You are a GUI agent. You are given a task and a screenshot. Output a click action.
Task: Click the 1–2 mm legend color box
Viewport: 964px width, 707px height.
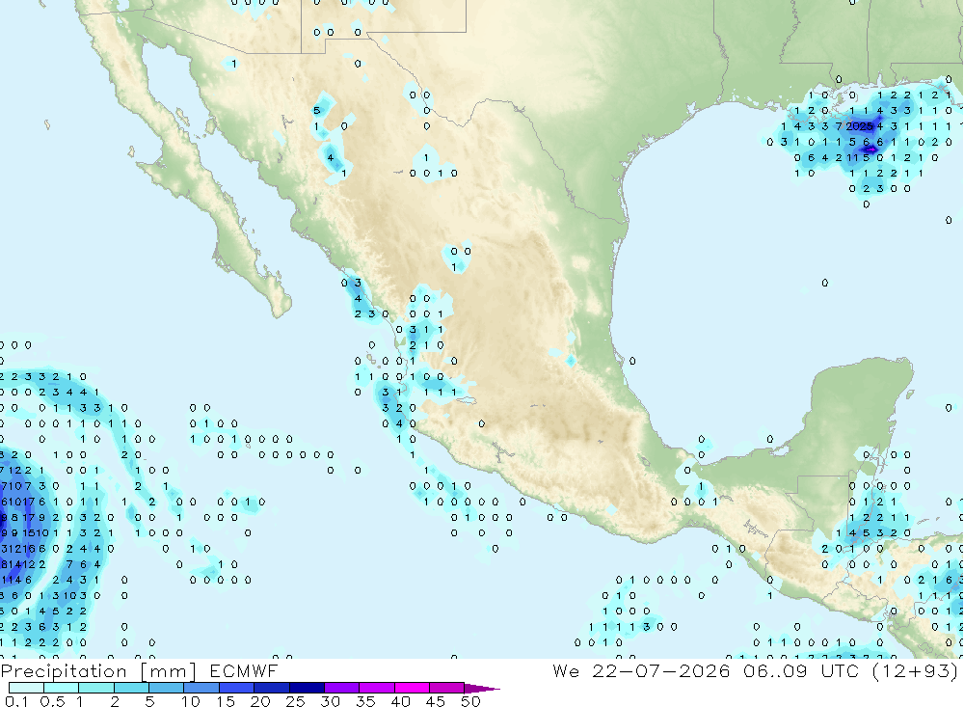tap(96, 688)
